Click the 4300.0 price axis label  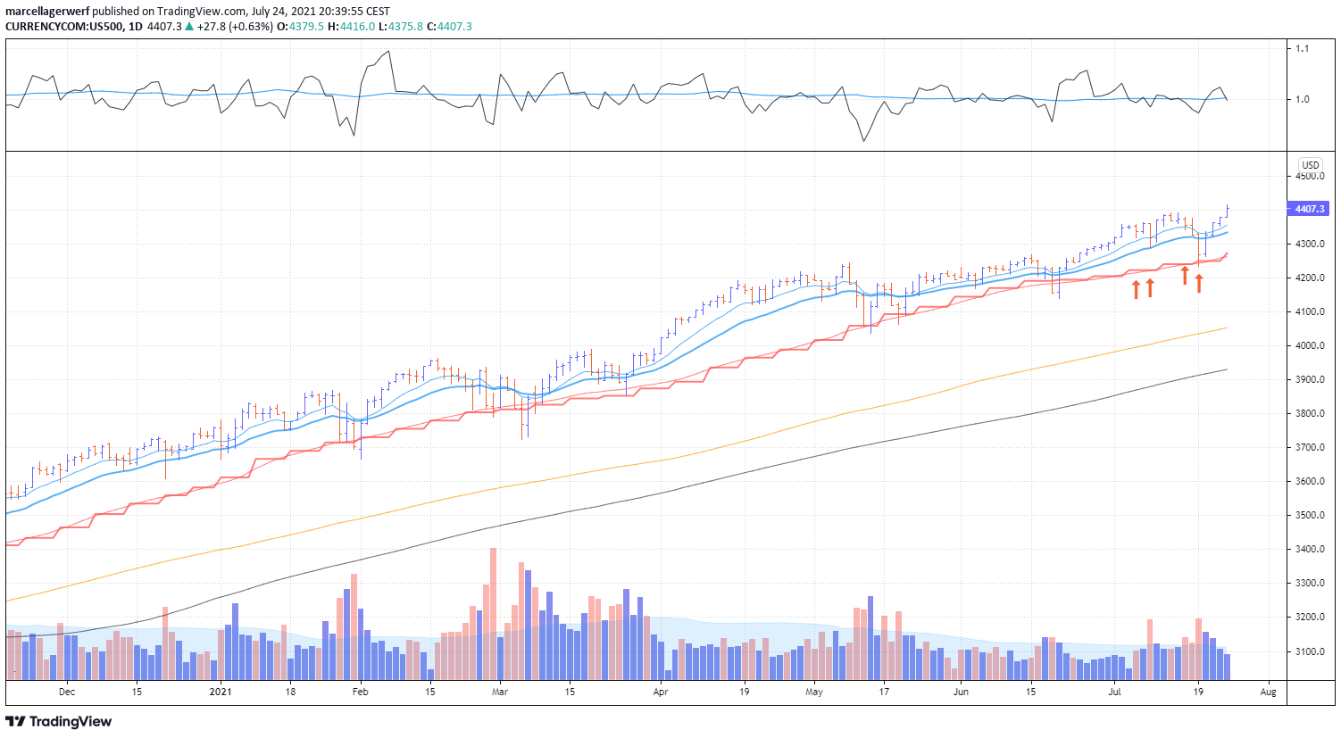tap(1310, 244)
